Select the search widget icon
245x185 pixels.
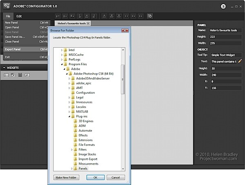27,75
